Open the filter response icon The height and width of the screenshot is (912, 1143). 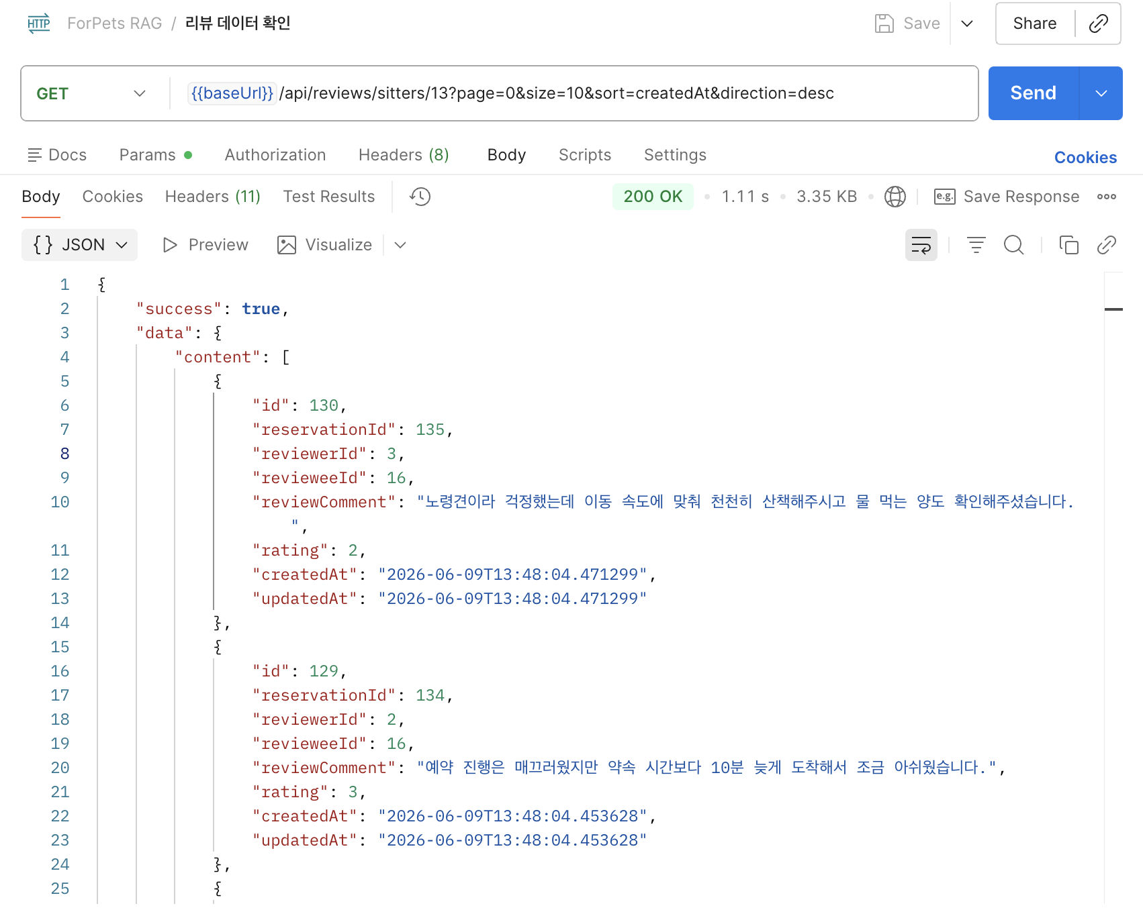click(976, 245)
